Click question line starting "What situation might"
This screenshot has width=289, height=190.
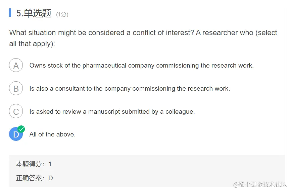pyautogui.click(x=143, y=33)
